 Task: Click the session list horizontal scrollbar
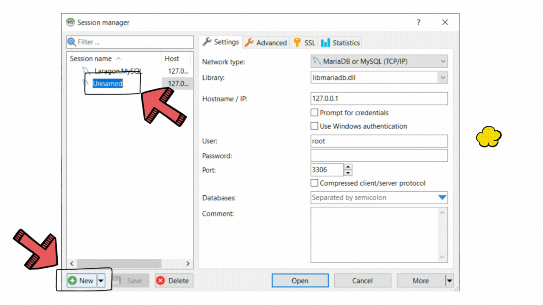click(x=130, y=263)
